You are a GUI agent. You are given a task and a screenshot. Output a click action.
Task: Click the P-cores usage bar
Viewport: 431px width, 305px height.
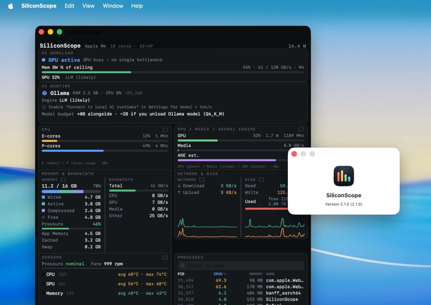click(x=105, y=151)
